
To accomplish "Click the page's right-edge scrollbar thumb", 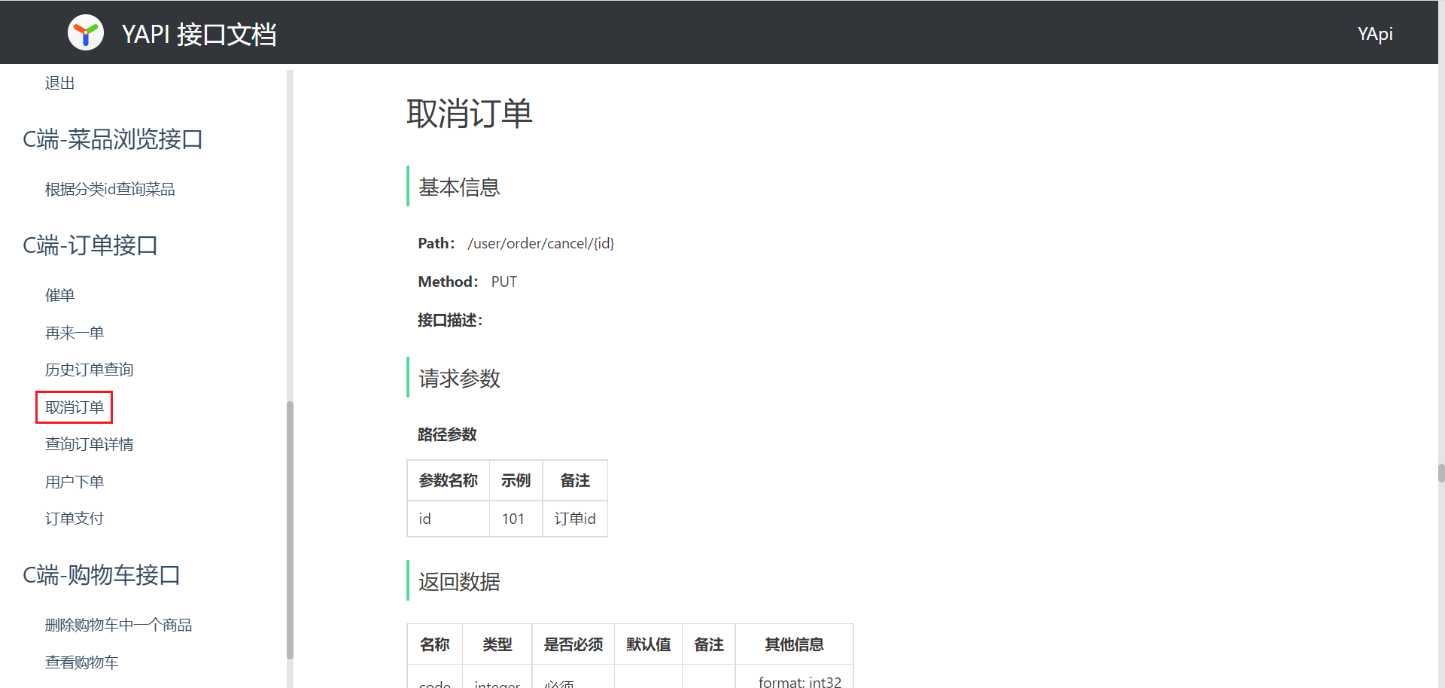I will (x=1440, y=473).
